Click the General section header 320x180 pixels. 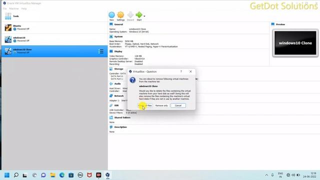(x=118, y=24)
